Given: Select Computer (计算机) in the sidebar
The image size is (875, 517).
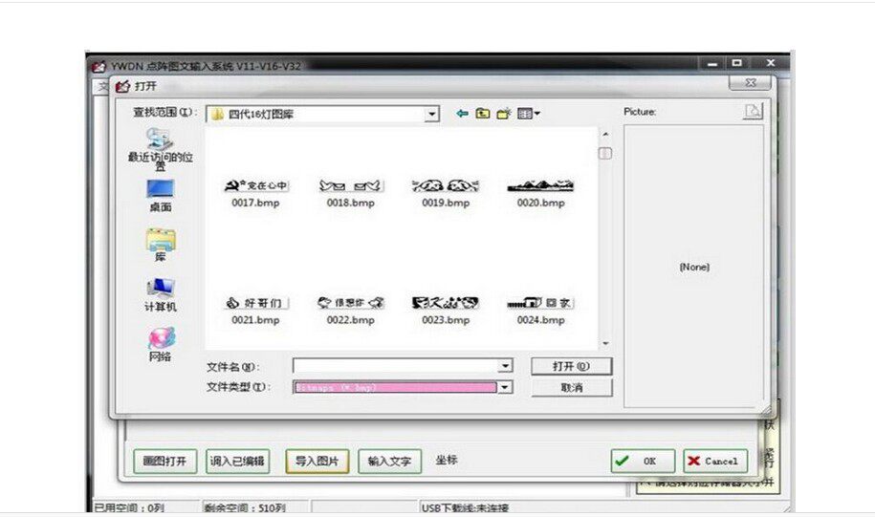Looking at the screenshot, I should (x=161, y=295).
